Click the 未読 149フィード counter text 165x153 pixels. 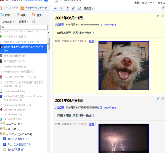coord(144,2)
